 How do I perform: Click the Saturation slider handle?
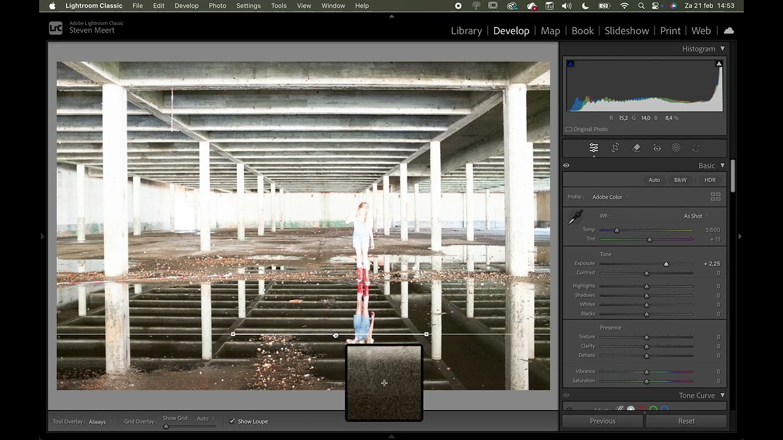(x=647, y=381)
